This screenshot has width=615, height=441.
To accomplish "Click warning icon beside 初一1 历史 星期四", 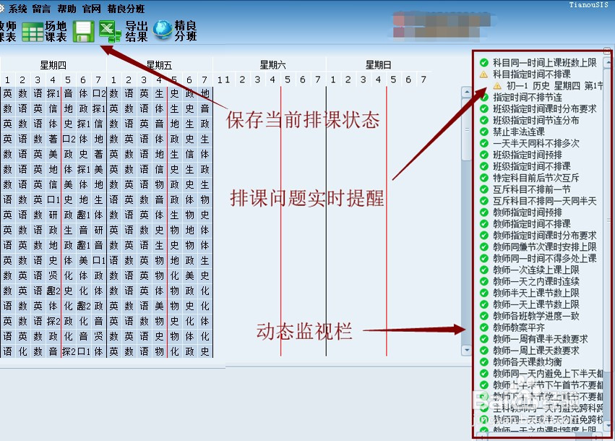I will click(x=497, y=85).
